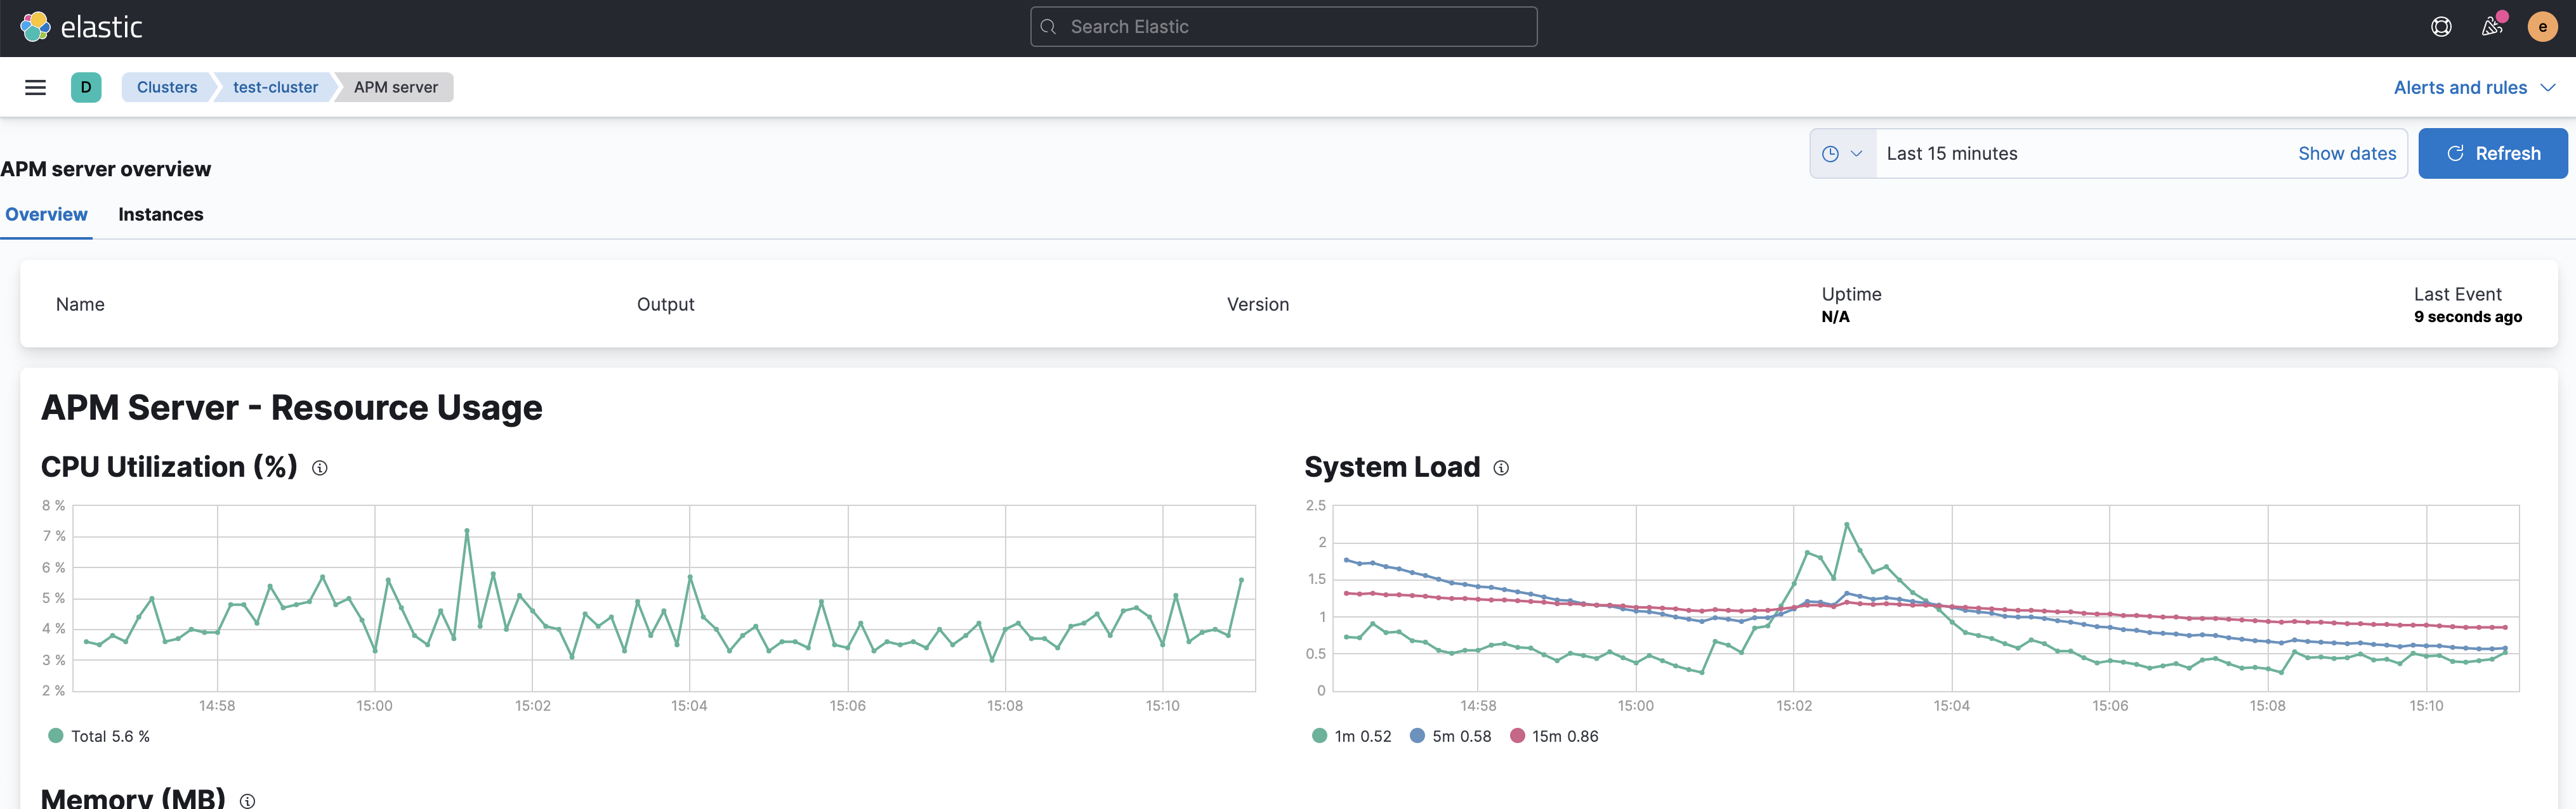The width and height of the screenshot is (2576, 809).
Task: Switch to the Instances tab
Action: pyautogui.click(x=161, y=215)
